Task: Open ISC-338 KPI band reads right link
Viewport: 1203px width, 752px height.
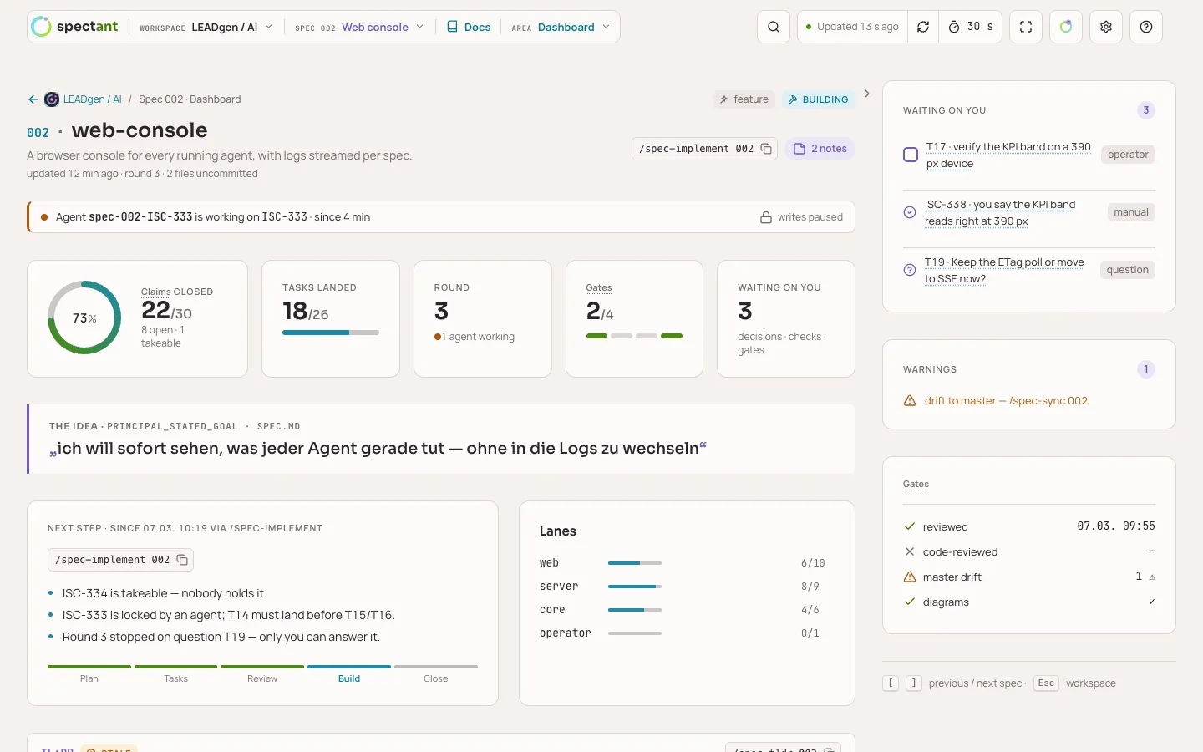Action: click(x=1000, y=212)
